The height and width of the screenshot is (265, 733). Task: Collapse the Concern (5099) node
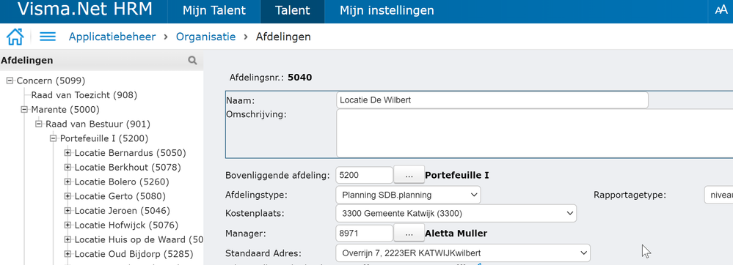point(10,81)
